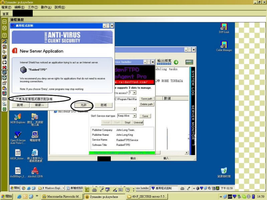Open the MSN Explorer desktop icon

pyautogui.click(x=18, y=119)
